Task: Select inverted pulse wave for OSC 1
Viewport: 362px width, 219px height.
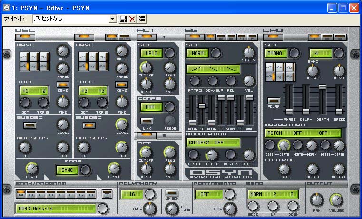Action: 35,67
